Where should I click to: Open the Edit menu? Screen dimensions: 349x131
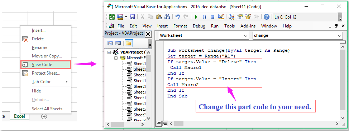point(133,26)
